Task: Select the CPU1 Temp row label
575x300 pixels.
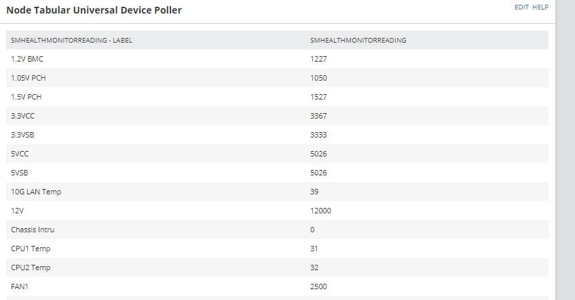Action: (x=31, y=249)
